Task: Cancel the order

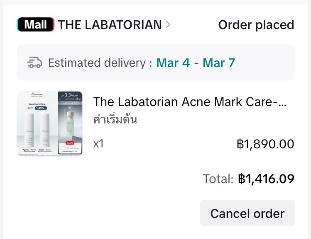Action: pos(247,213)
